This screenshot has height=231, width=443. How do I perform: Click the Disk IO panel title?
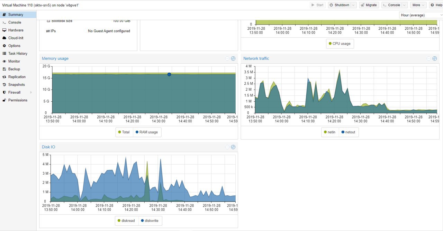pyautogui.click(x=48, y=147)
